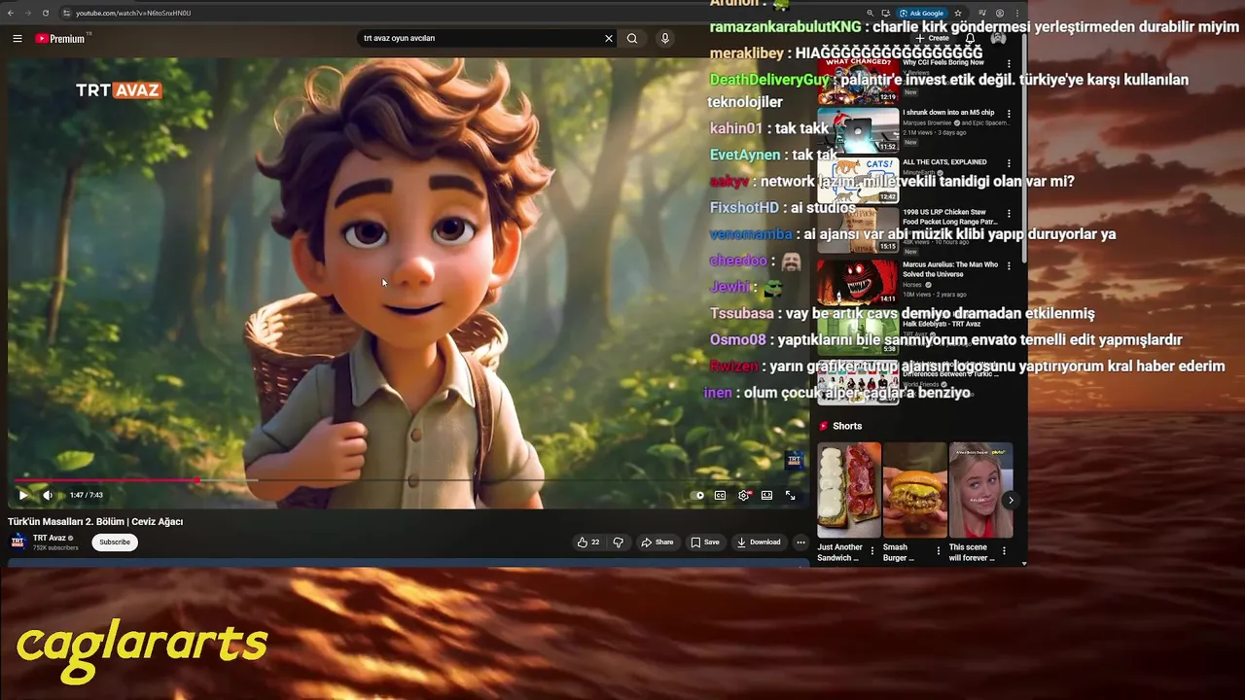Open options for 'This scene will forever' short
This screenshot has width=1245, height=700.
click(x=1004, y=551)
